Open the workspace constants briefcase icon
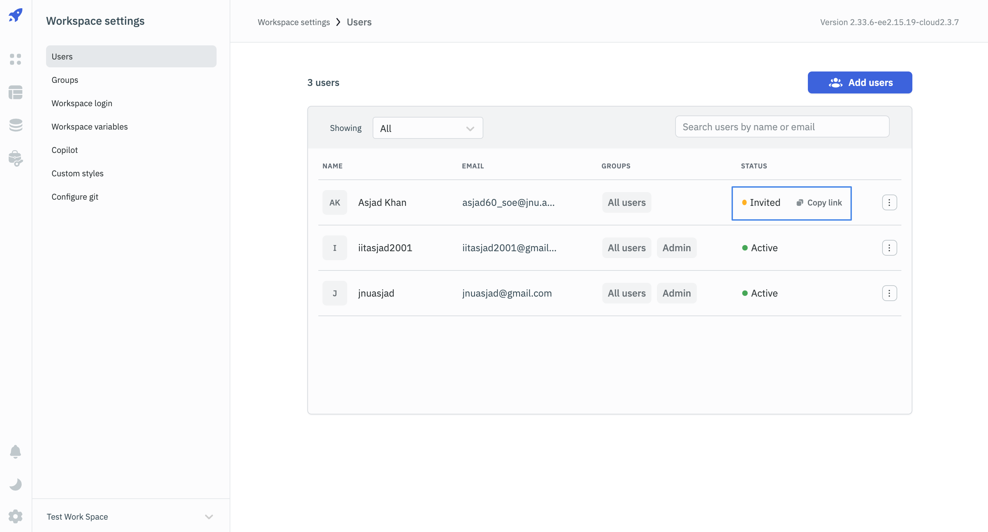Viewport: 988px width, 532px height. [x=15, y=158]
